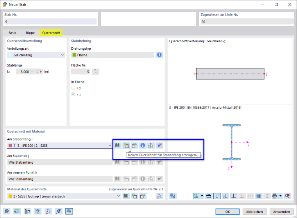Screen dimensions: 297x218
Task: Click the Stablänge spinner arrows
Action: click(37, 72)
